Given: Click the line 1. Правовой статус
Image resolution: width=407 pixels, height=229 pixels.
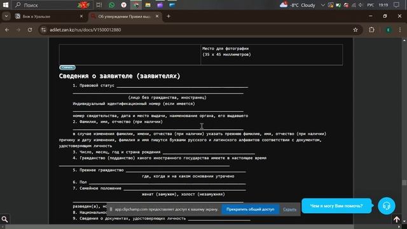Looking at the screenshot, I should click(x=160, y=85).
